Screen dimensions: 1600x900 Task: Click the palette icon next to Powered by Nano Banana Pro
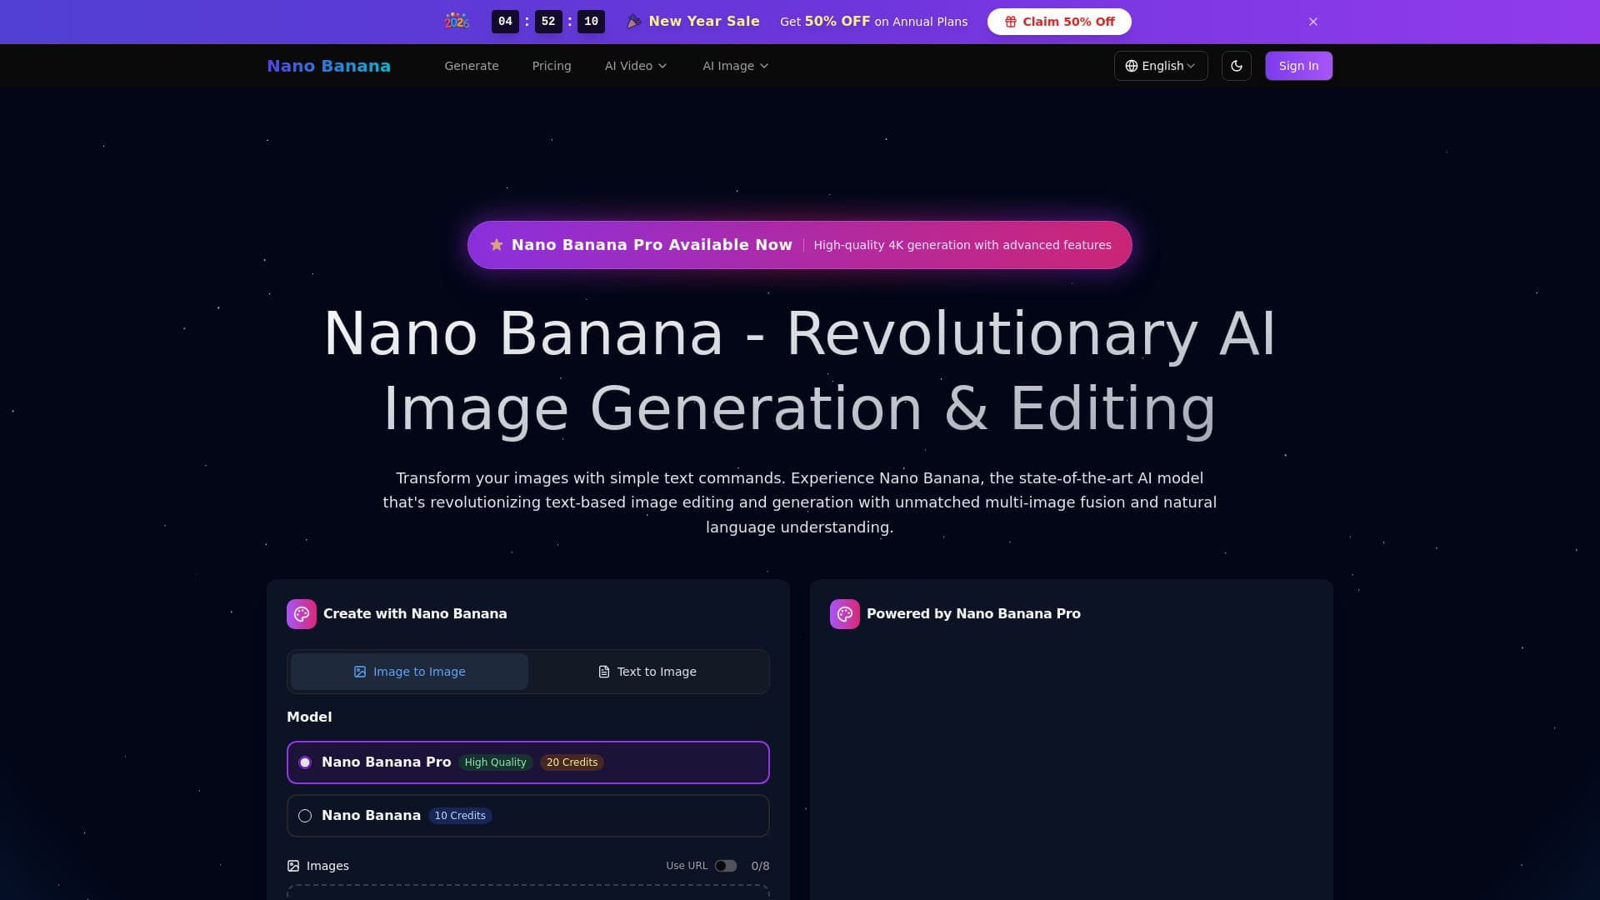pos(844,613)
